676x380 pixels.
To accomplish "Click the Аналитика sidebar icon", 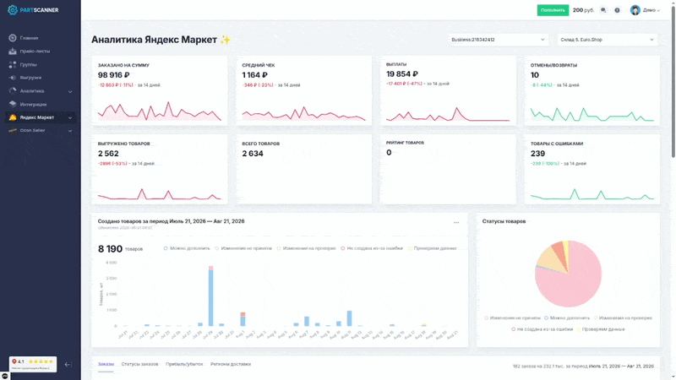I will coord(13,91).
